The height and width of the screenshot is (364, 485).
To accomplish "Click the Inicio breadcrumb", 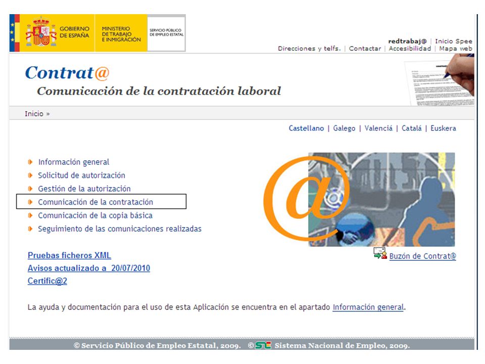I will 34,114.
